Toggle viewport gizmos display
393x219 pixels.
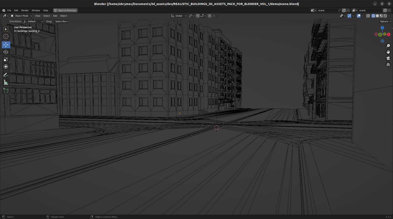click(349, 16)
